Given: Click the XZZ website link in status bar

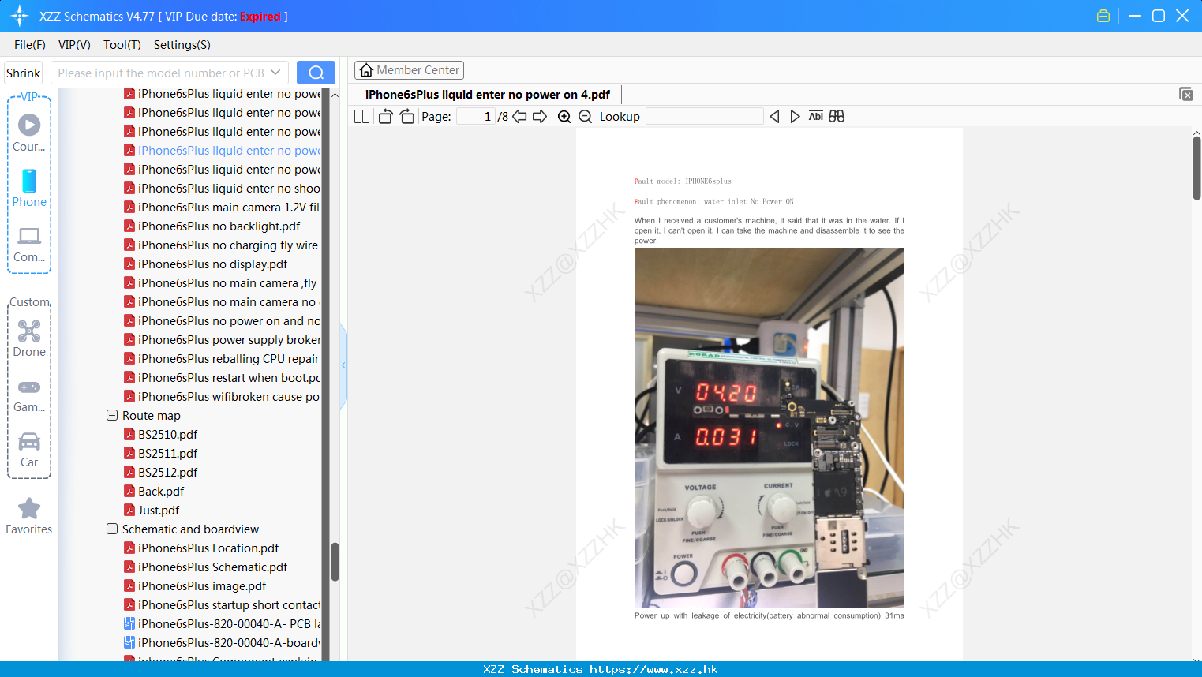Looking at the screenshot, I should click(653, 669).
